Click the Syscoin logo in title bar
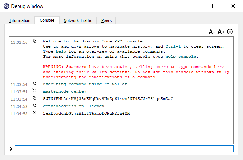The image size is (243, 160). [6, 6]
